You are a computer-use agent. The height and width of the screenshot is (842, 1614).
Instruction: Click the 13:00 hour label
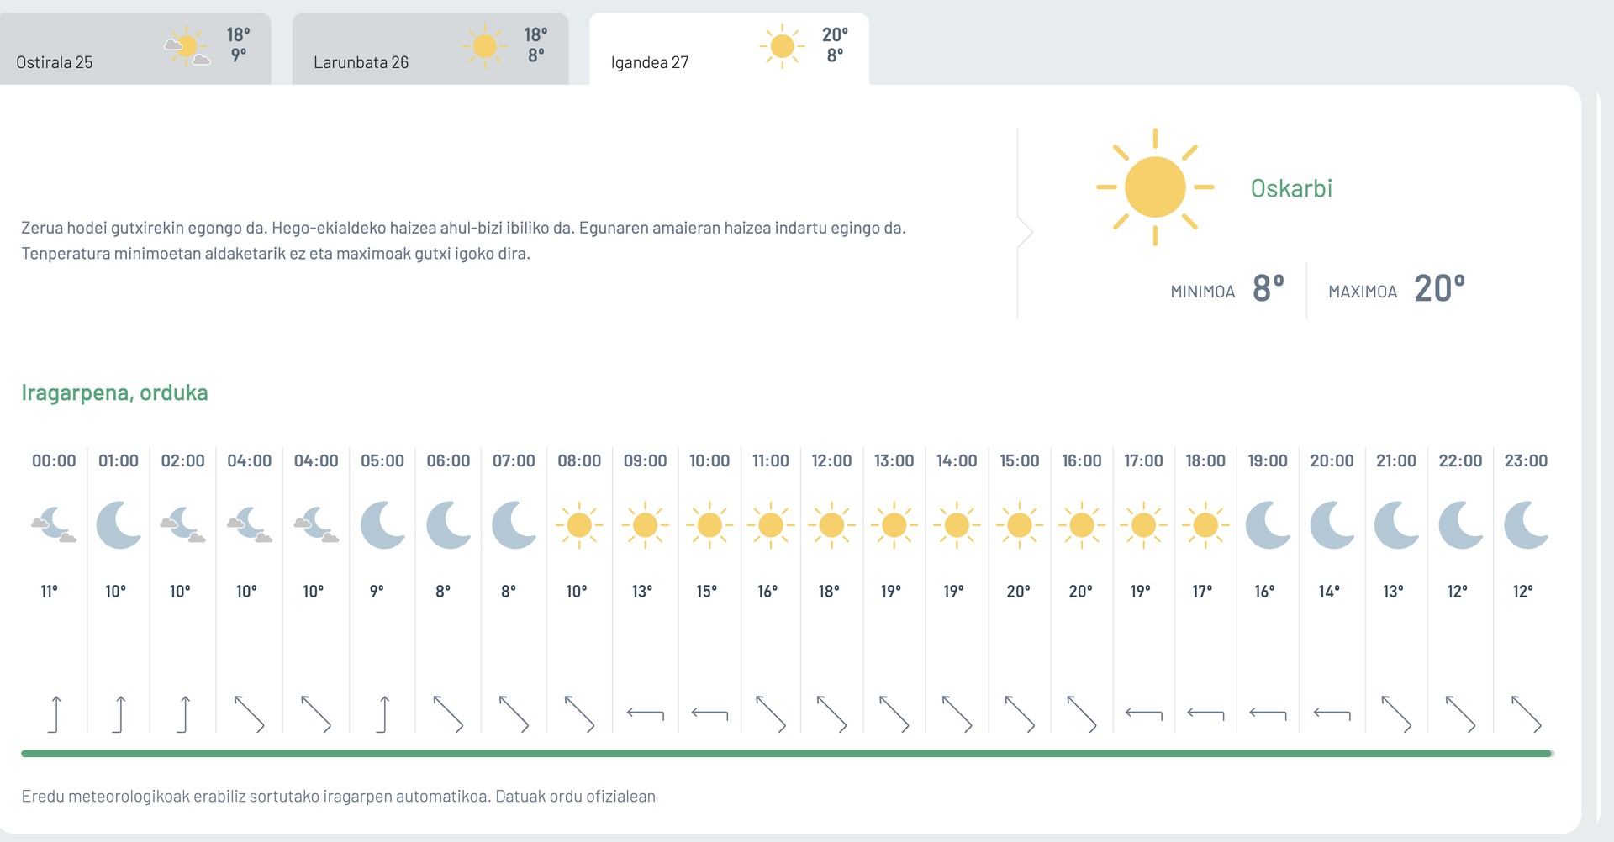click(x=894, y=460)
